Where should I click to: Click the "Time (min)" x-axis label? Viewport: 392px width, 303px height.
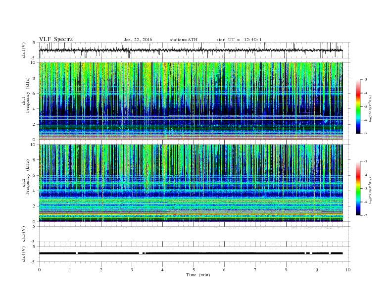click(198, 275)
